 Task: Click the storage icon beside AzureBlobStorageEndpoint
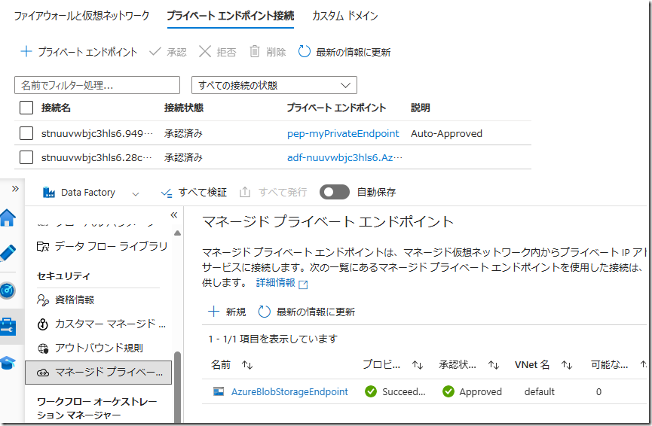[x=219, y=391]
